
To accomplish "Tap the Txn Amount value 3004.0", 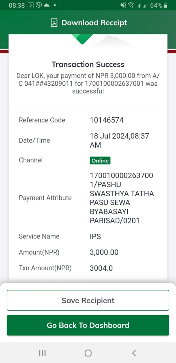I will 101,268.
